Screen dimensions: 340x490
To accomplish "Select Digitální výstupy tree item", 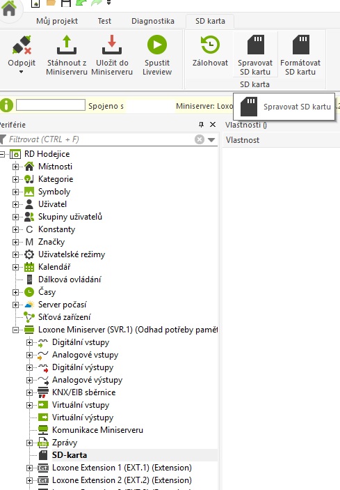I will click(83, 367).
